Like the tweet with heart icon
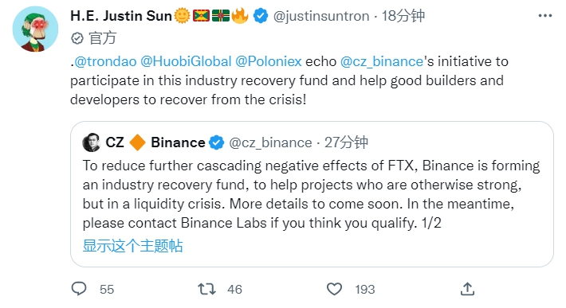Screen dimensions: 566x308 coord(334,289)
